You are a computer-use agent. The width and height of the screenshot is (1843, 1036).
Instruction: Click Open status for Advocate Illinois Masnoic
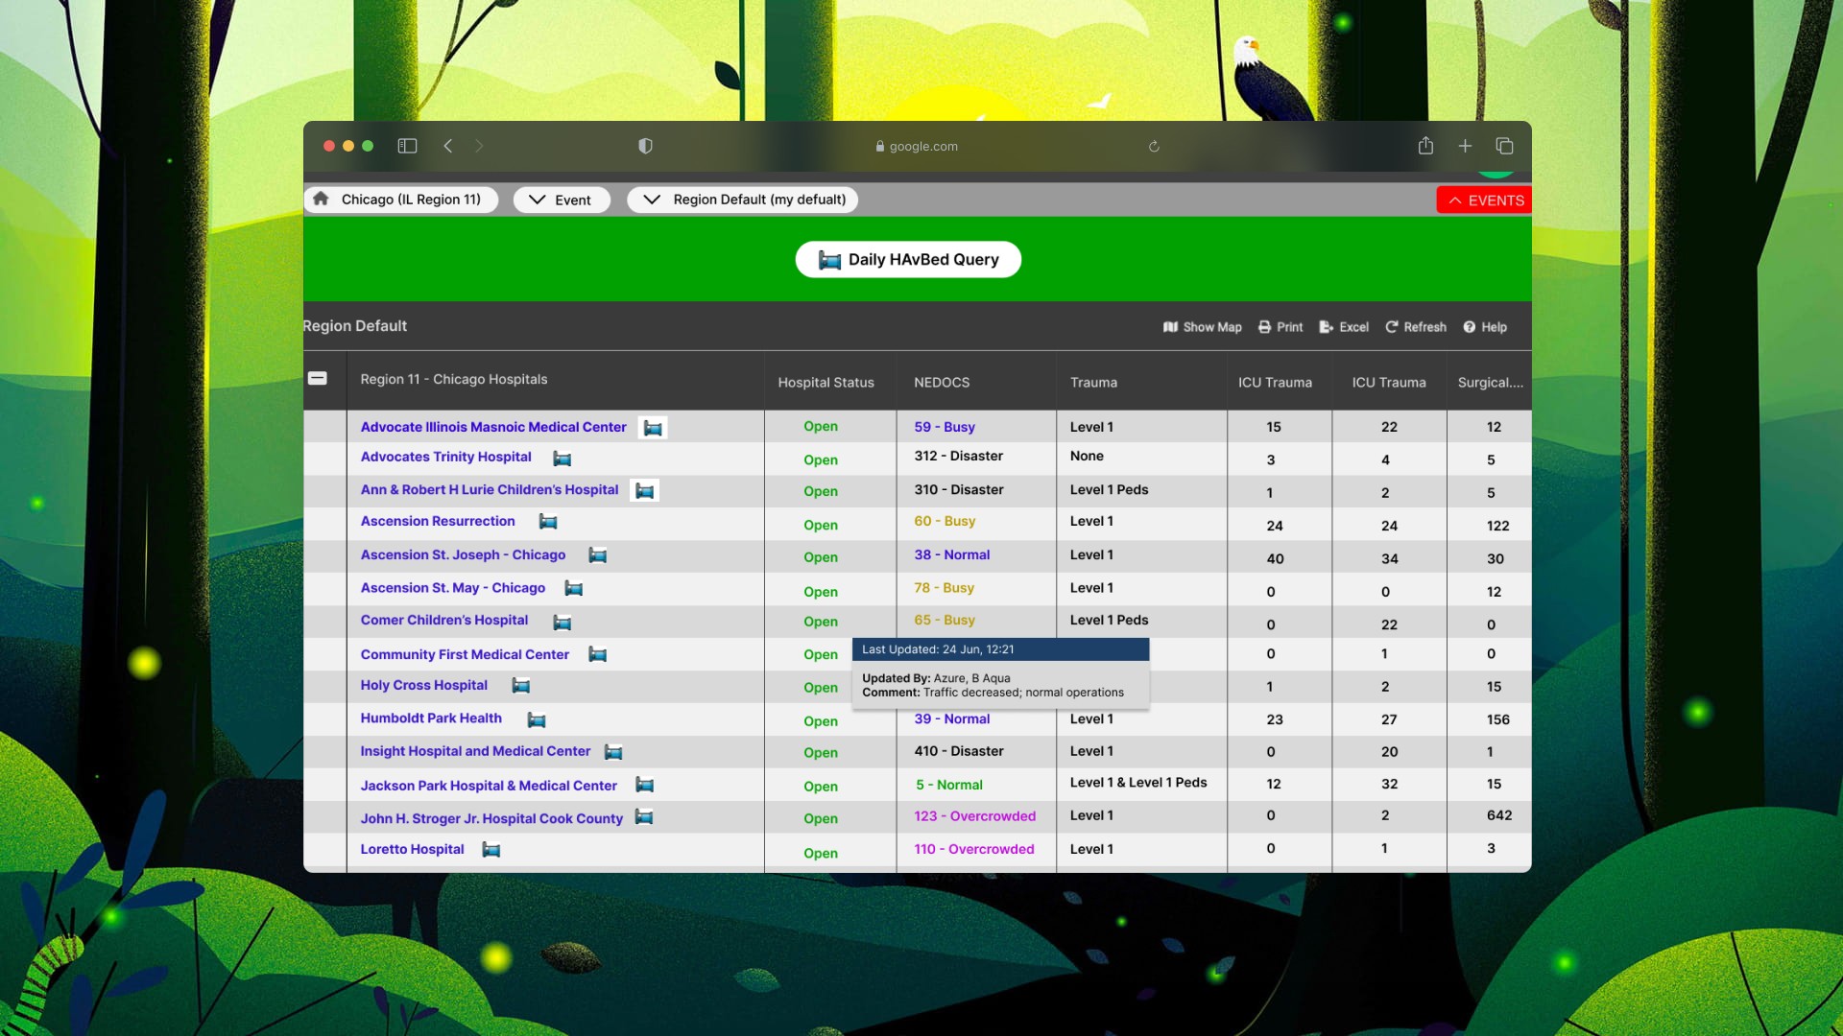821,426
